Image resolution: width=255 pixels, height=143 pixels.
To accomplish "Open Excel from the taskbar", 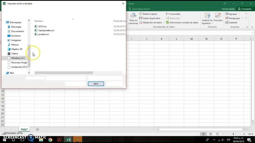I will pos(69,139).
